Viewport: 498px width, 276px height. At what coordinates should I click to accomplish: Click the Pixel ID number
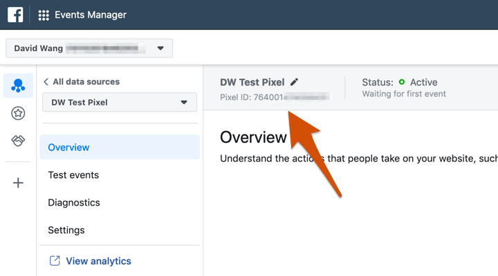tap(274, 96)
